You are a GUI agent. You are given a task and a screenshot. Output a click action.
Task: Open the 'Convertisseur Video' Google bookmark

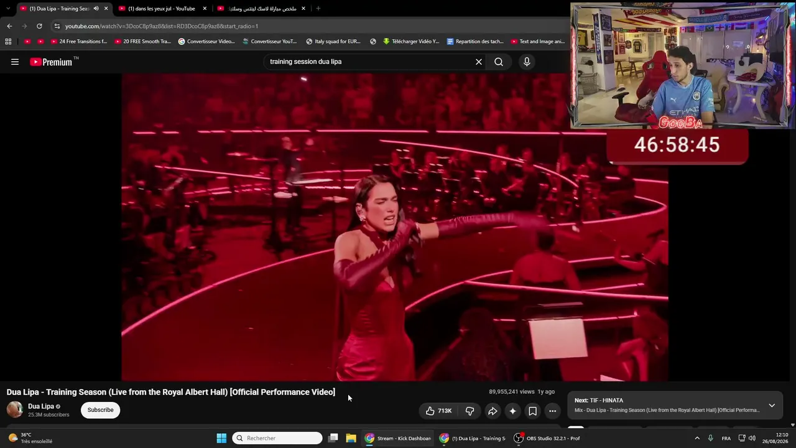coord(206,42)
